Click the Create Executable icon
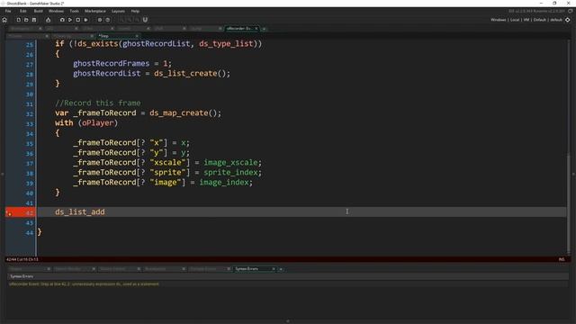Screen dimensions: 576x324 (48, 20)
